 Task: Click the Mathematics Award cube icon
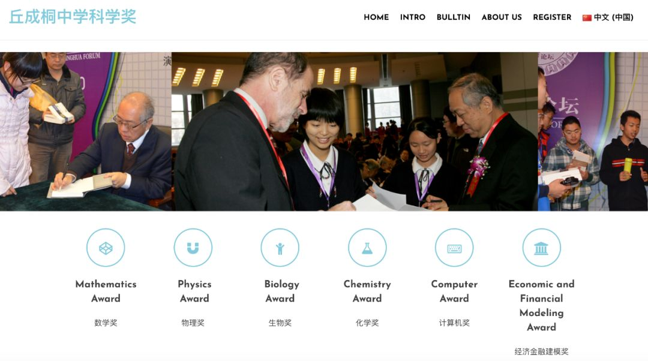tap(106, 248)
